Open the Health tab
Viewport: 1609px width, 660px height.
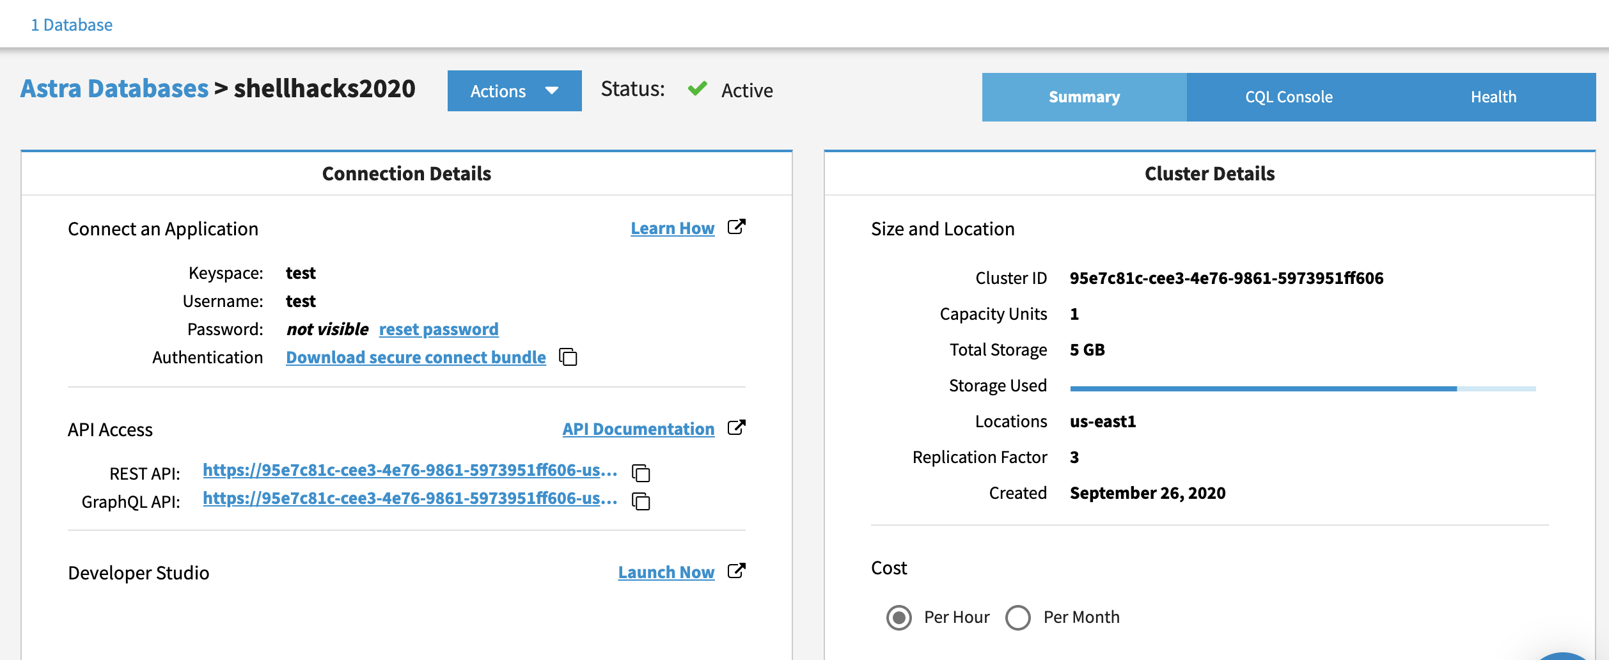tap(1494, 97)
